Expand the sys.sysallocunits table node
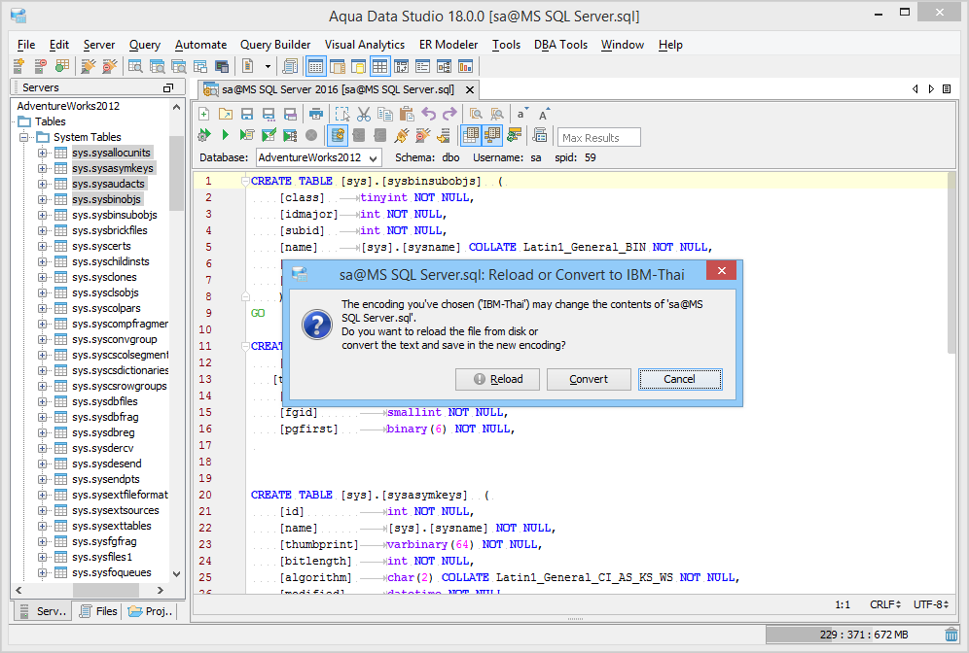The width and height of the screenshot is (969, 653). click(x=43, y=153)
